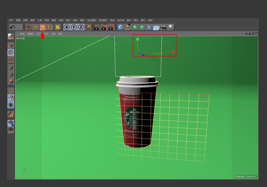Click the recent tool icon after Rotate

(57, 27)
